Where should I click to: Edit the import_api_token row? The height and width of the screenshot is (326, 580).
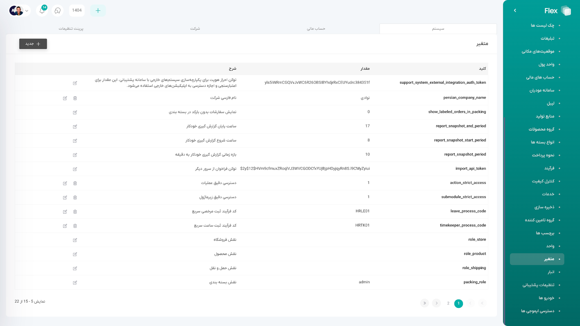click(x=75, y=169)
